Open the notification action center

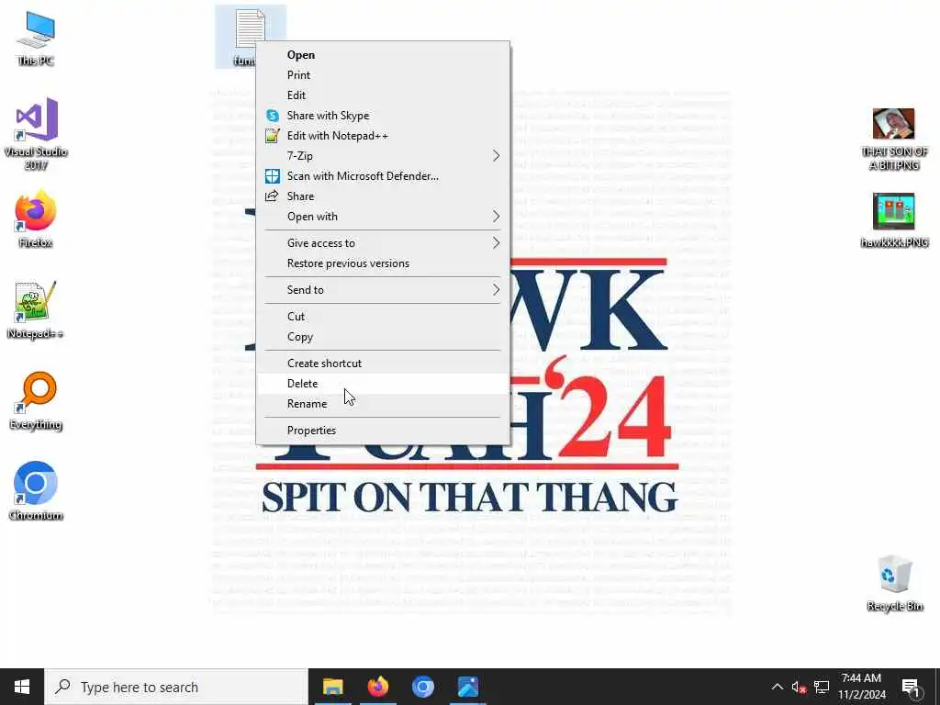point(911,687)
